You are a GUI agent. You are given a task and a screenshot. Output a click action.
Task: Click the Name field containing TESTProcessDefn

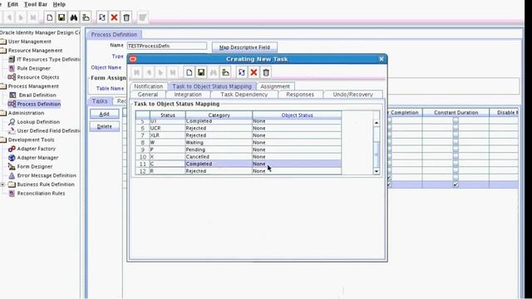click(166, 46)
